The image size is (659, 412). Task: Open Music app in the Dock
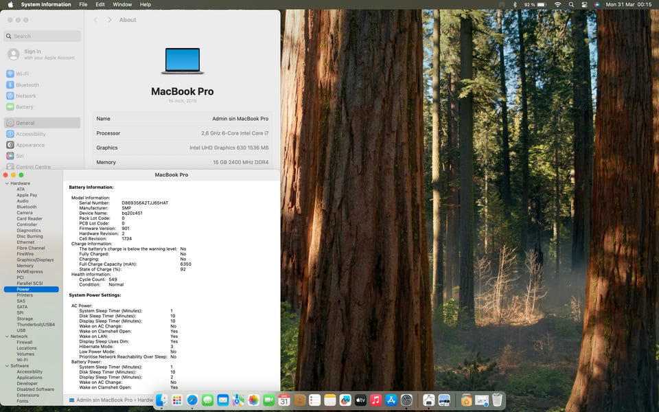(x=376, y=400)
